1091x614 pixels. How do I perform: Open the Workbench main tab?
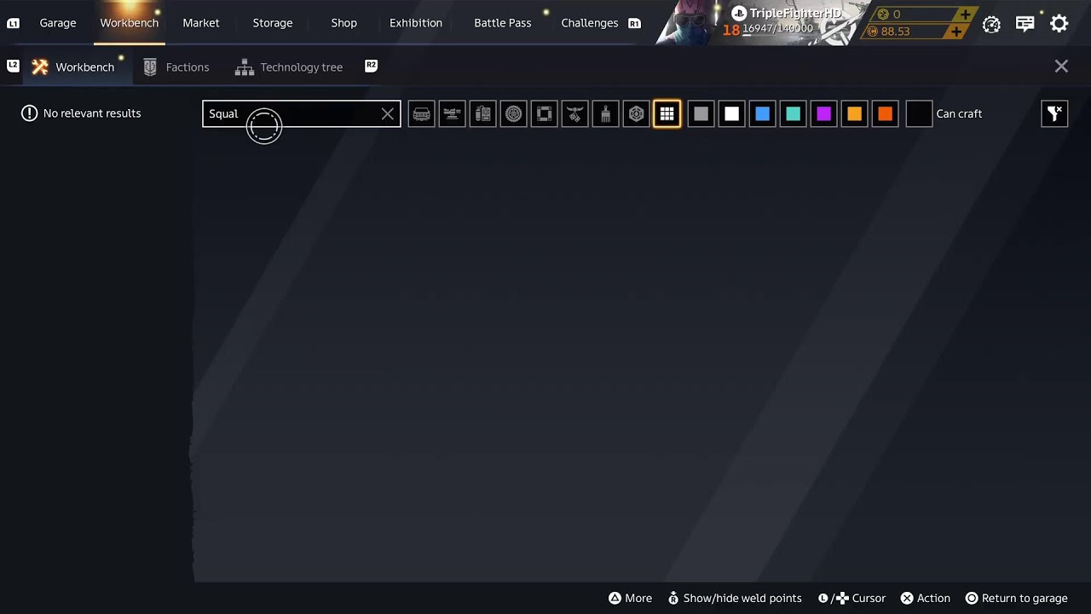click(x=130, y=23)
